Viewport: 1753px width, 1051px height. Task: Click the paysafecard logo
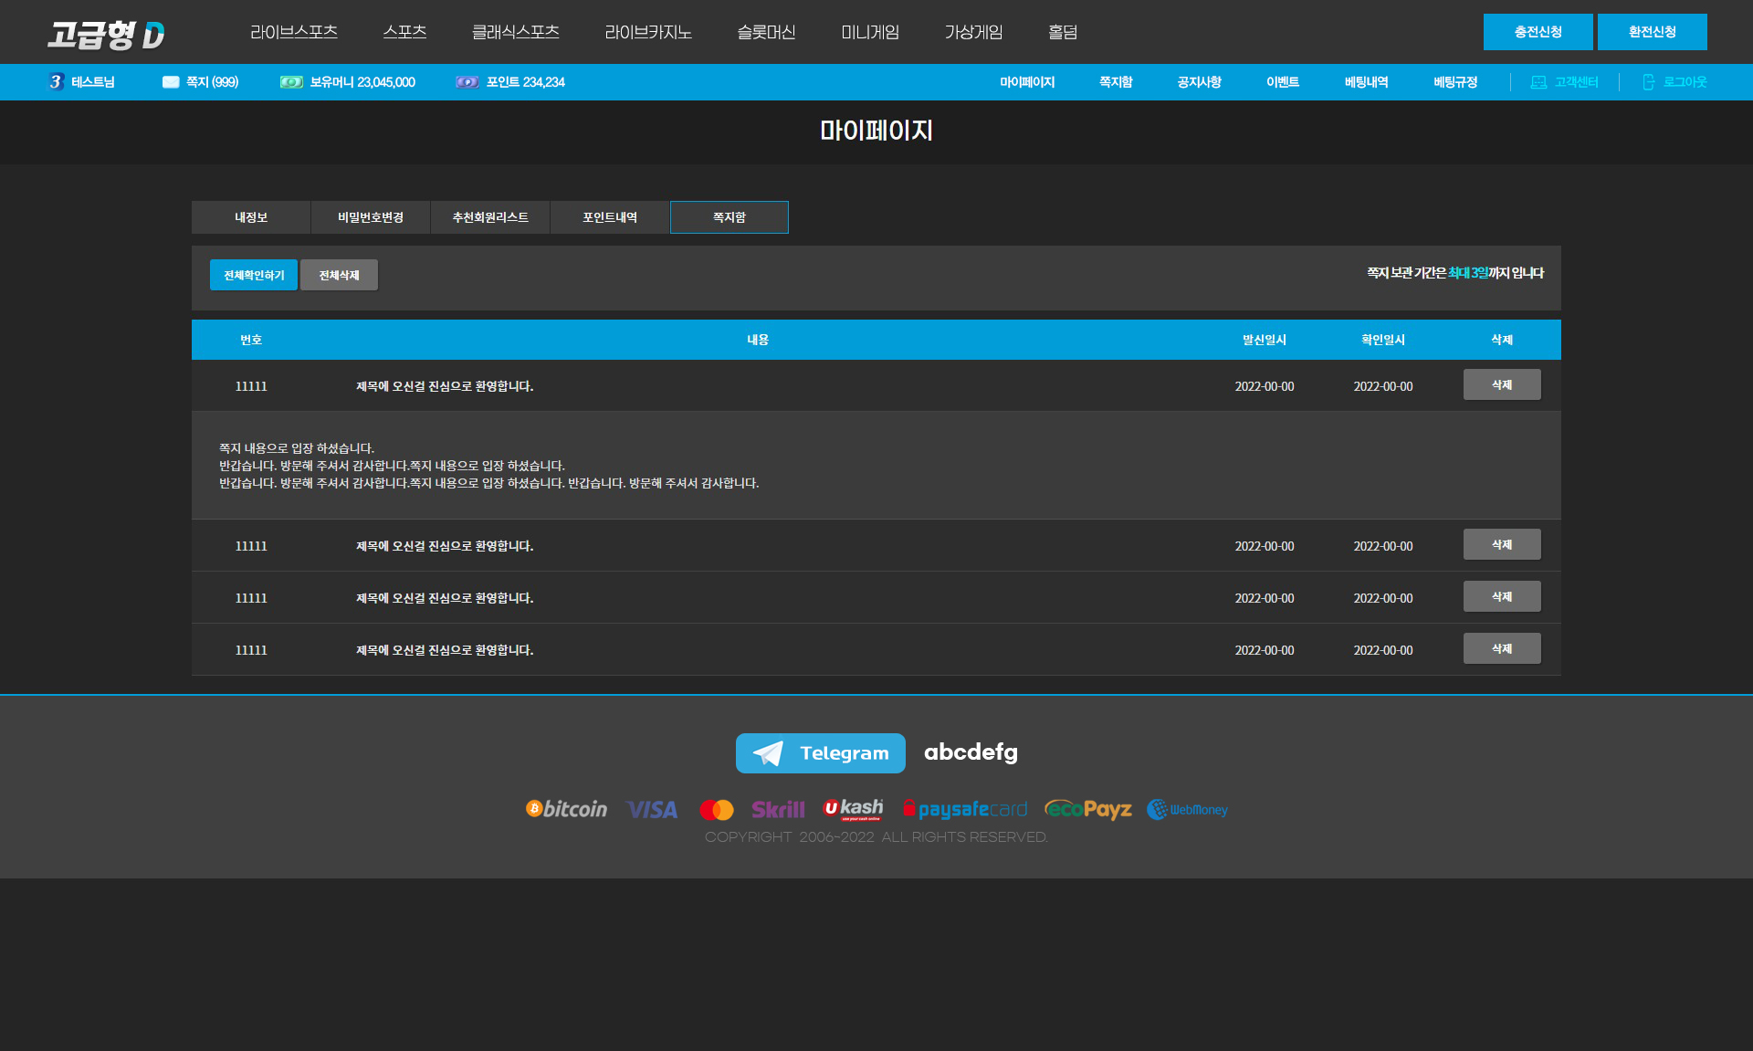(965, 809)
